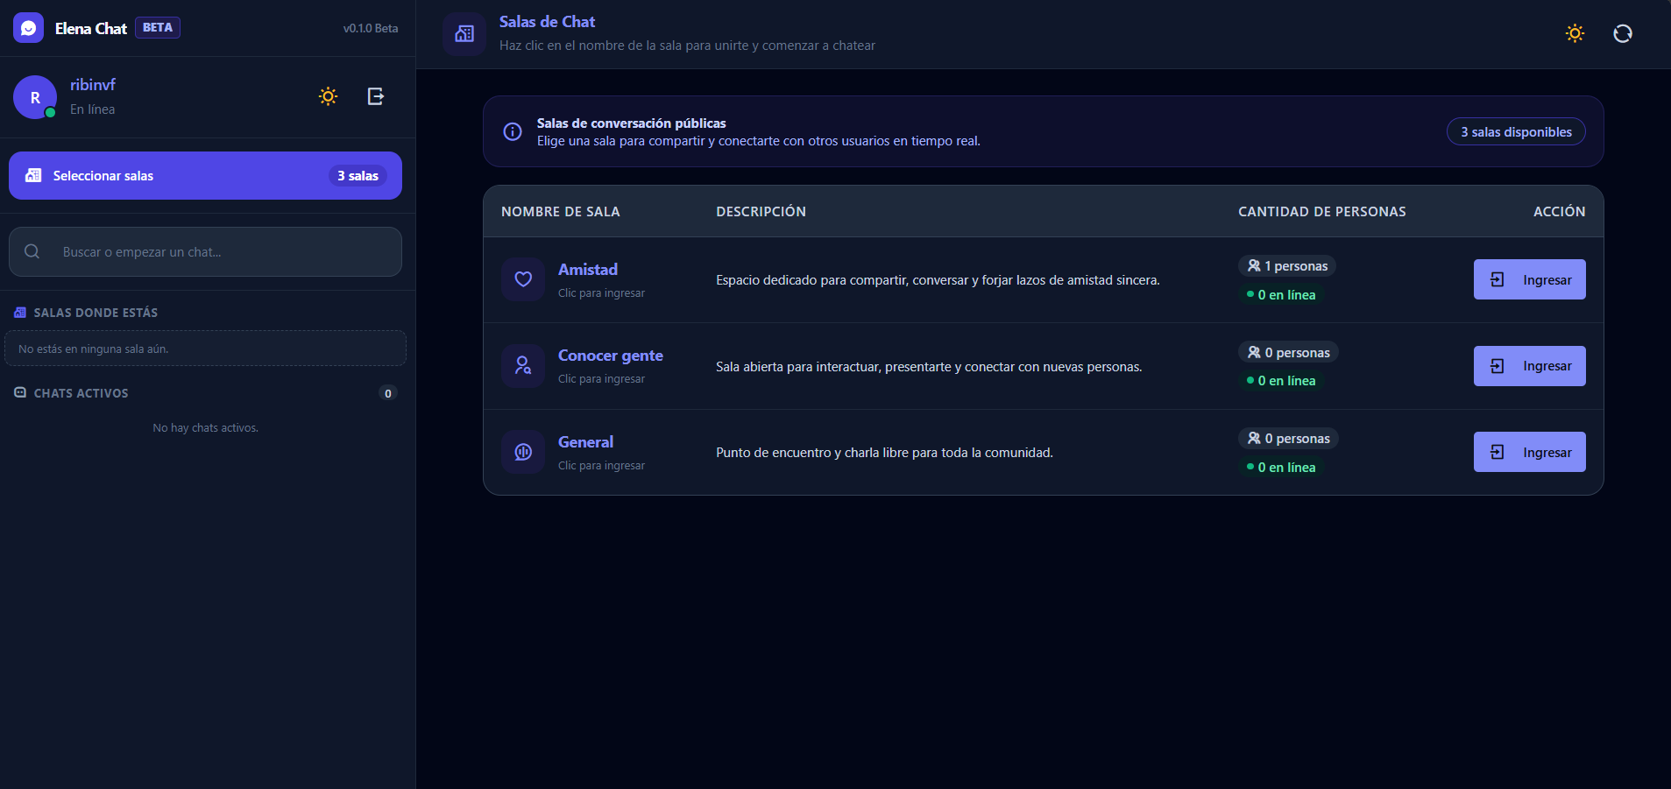Click the '0 en línea' status for Amistad
Screen dimensions: 1671x789
[1281, 295]
